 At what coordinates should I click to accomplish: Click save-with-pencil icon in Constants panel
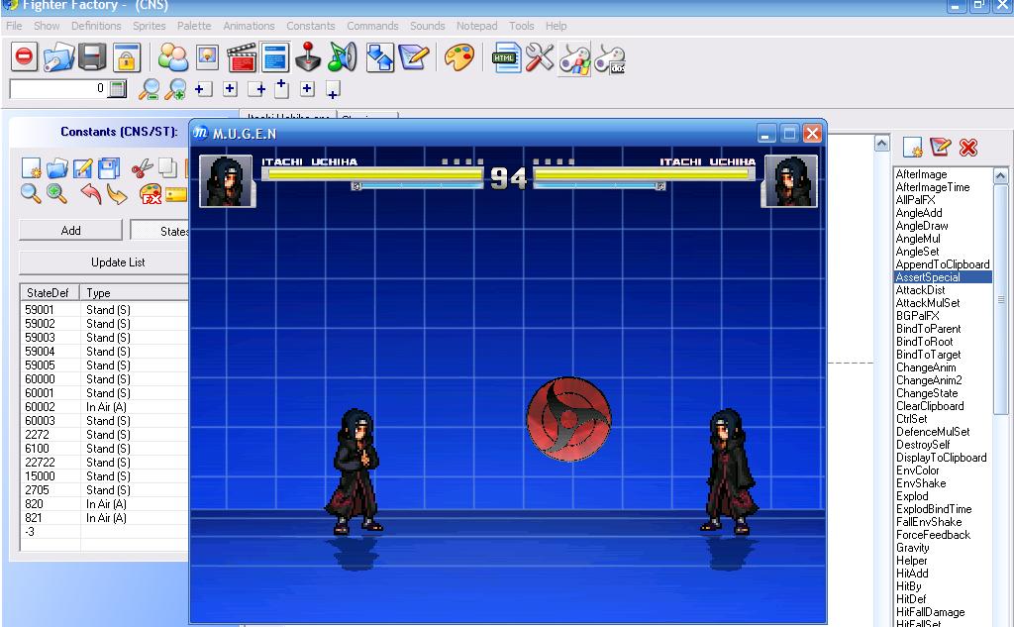pos(83,168)
